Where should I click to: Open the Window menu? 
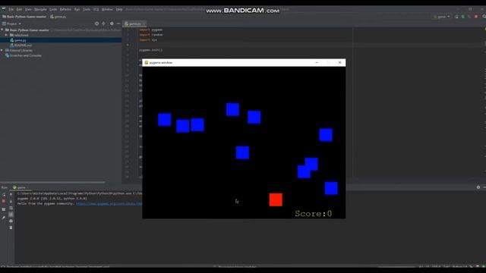107,10
